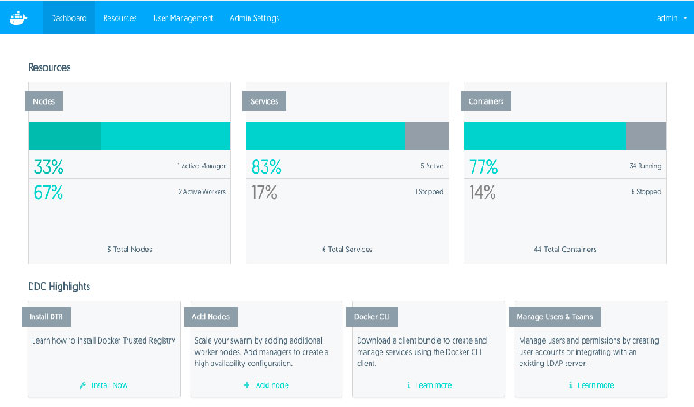This screenshot has height=407, width=694.
Task: Click the Docker whale logo
Action: (x=19, y=18)
